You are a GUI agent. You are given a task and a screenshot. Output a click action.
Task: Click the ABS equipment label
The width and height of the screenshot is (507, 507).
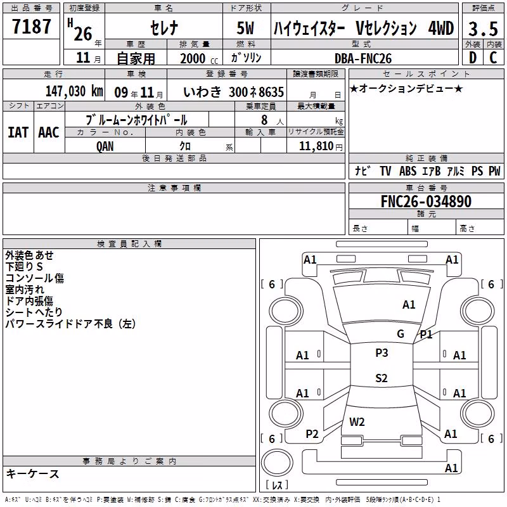408,170
